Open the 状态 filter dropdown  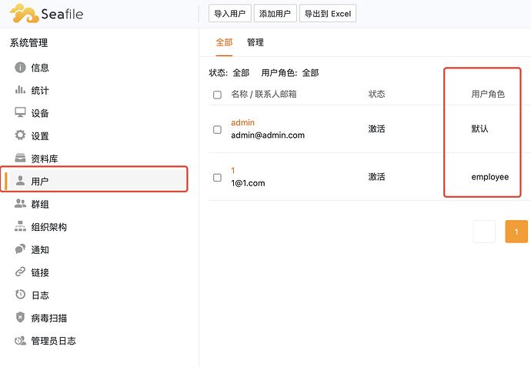[x=240, y=73]
